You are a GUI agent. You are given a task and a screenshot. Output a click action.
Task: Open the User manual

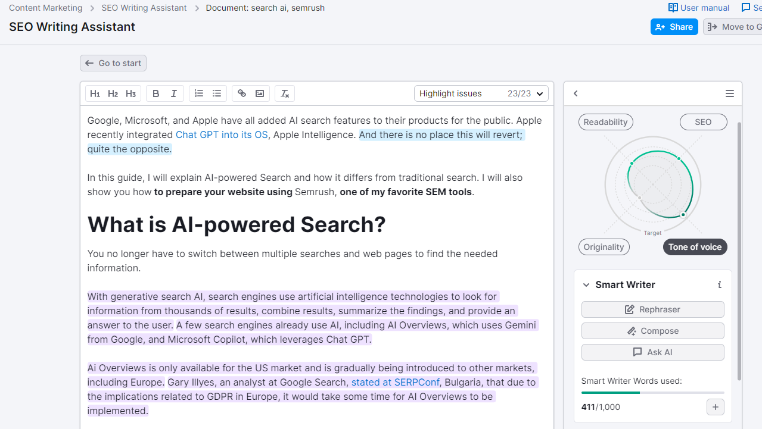(699, 8)
